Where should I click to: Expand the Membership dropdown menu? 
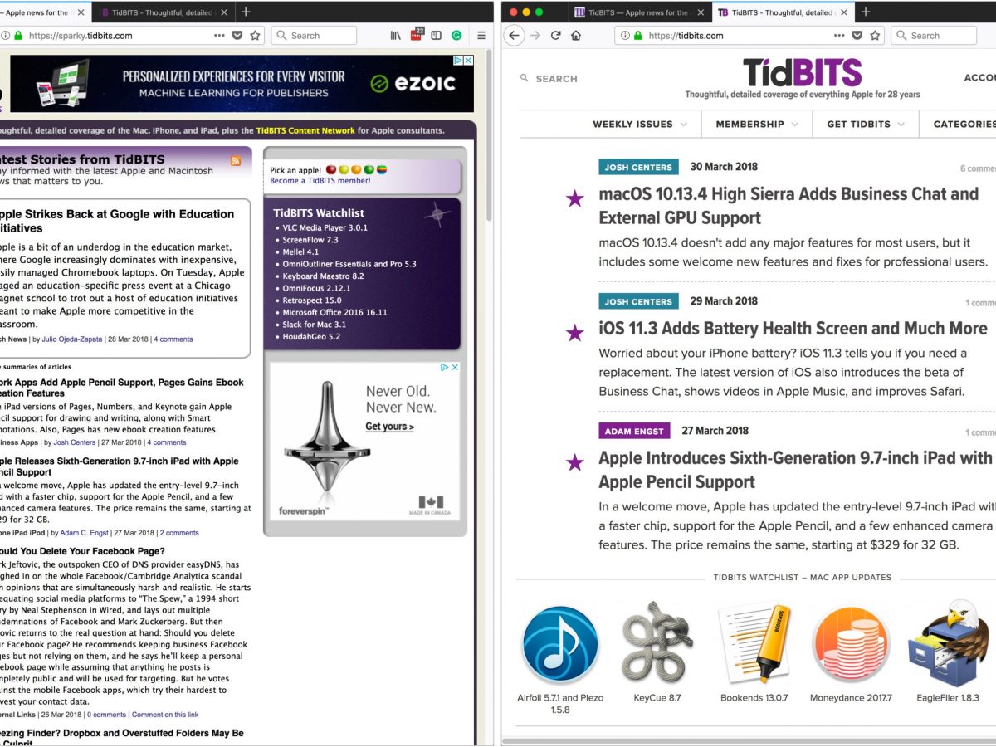[757, 124]
